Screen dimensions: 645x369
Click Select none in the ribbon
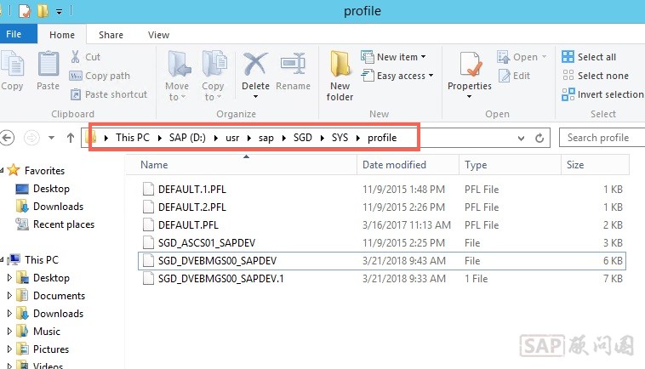pyautogui.click(x=596, y=76)
